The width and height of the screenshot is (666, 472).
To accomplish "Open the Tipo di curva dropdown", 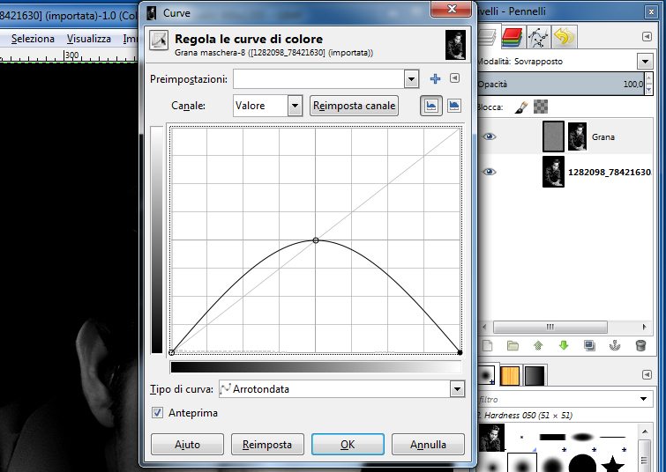I will 456,388.
